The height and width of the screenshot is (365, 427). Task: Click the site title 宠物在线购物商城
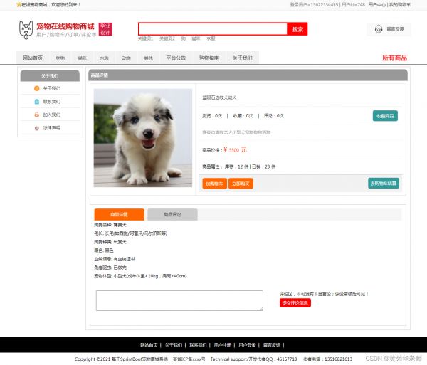[x=65, y=26]
